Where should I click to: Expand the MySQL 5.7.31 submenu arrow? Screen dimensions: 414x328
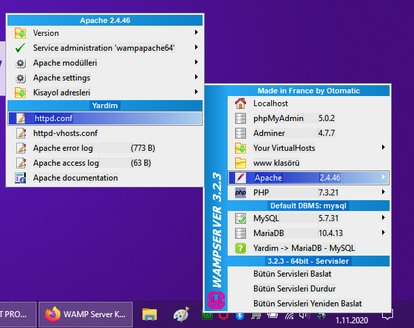(x=383, y=218)
